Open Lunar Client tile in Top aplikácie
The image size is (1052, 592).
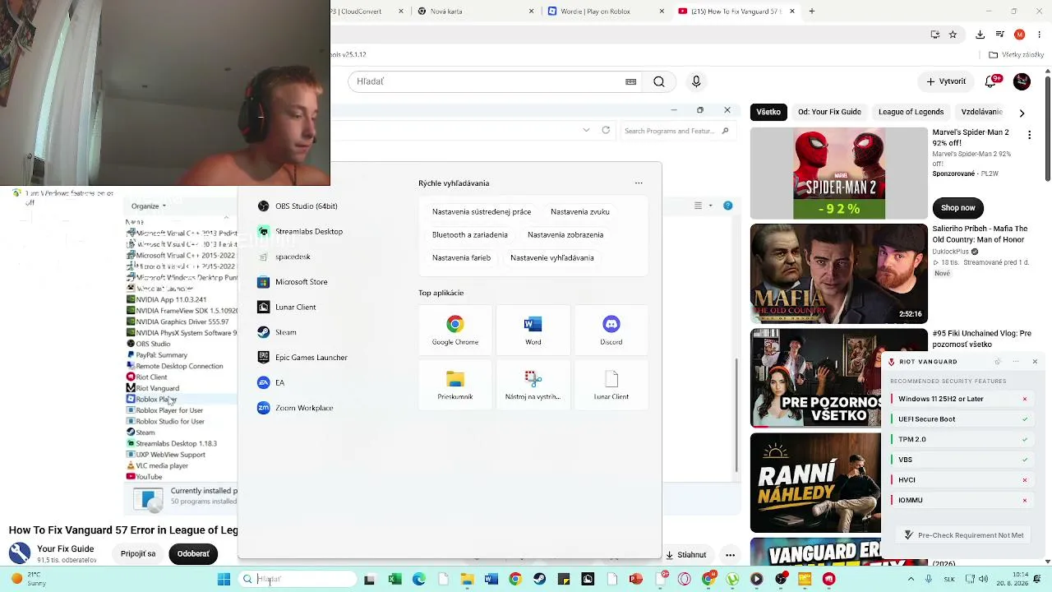[x=611, y=386]
